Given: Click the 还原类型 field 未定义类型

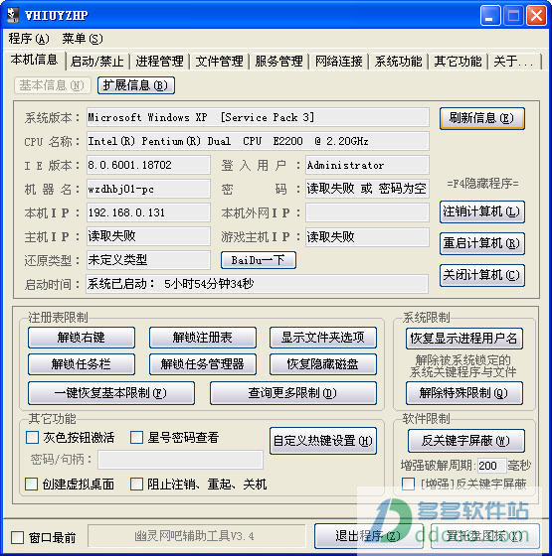Looking at the screenshot, I should tap(148, 260).
